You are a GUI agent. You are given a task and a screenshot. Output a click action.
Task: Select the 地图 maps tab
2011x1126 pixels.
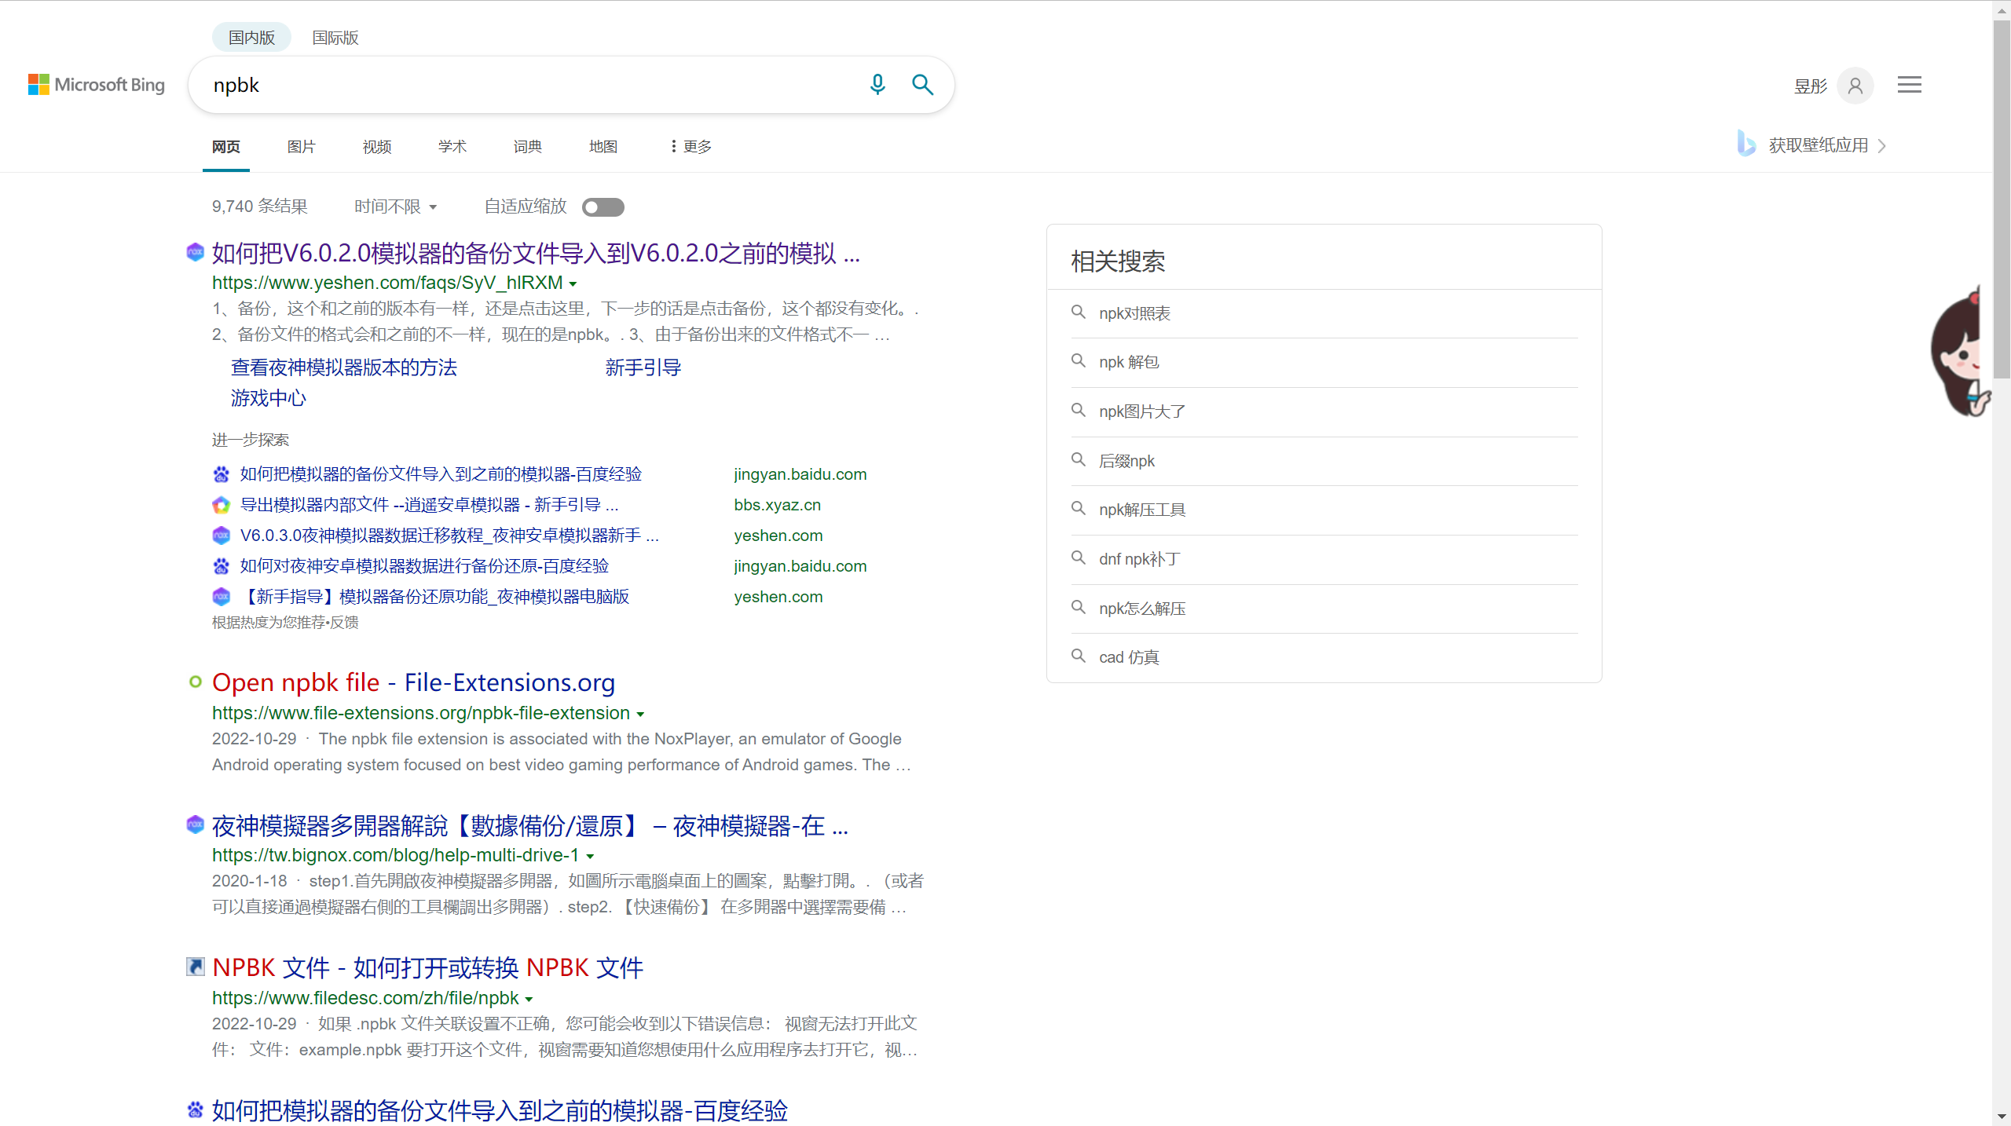(603, 147)
